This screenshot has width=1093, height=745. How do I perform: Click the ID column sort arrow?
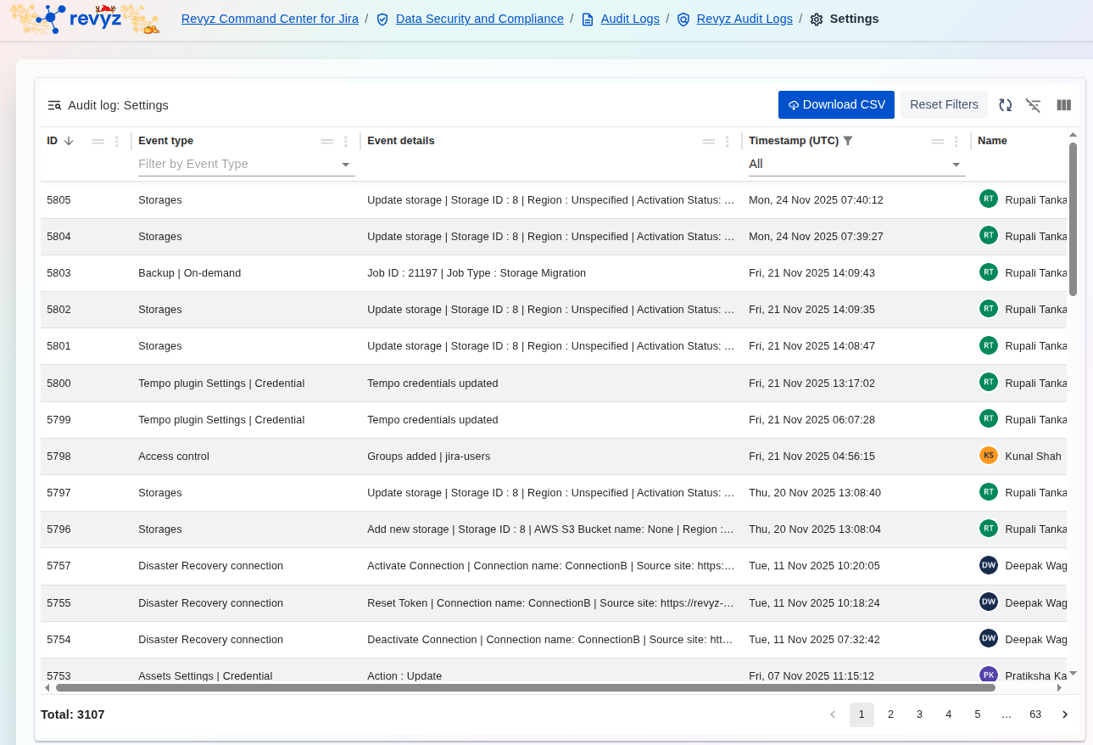pyautogui.click(x=69, y=141)
